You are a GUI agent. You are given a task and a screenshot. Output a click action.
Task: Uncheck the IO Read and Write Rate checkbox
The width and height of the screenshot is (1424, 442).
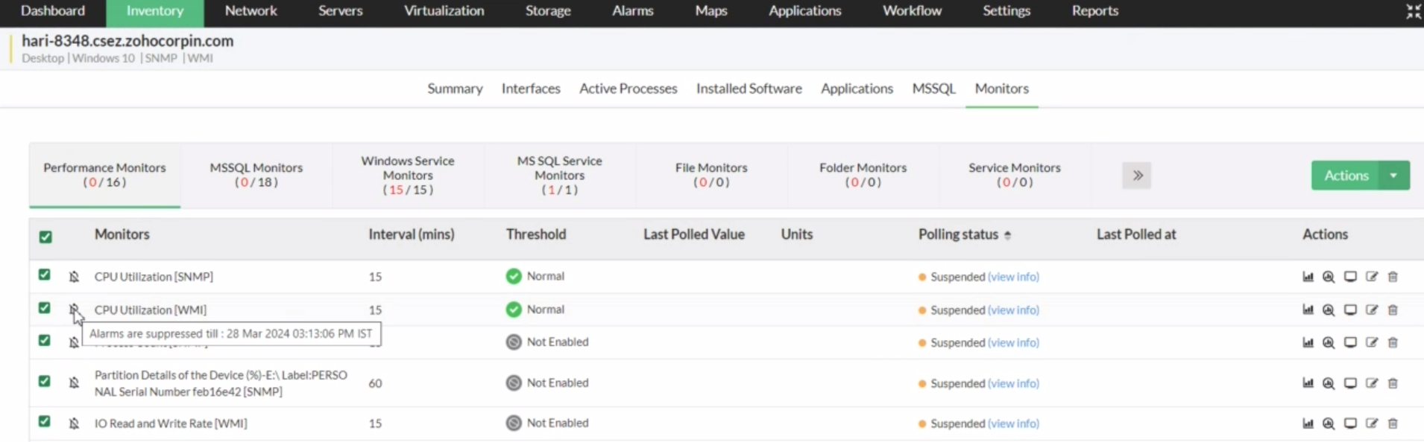45,421
